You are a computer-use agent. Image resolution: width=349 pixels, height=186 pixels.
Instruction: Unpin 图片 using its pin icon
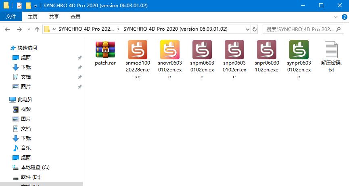tap(79, 87)
